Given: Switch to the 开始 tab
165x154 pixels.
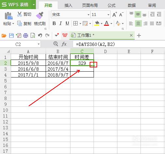Looking at the screenshot, I should point(48,5).
